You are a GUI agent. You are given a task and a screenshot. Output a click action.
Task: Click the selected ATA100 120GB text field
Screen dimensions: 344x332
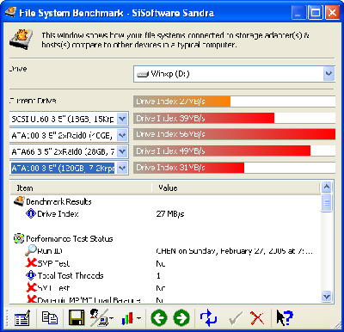click(x=63, y=168)
